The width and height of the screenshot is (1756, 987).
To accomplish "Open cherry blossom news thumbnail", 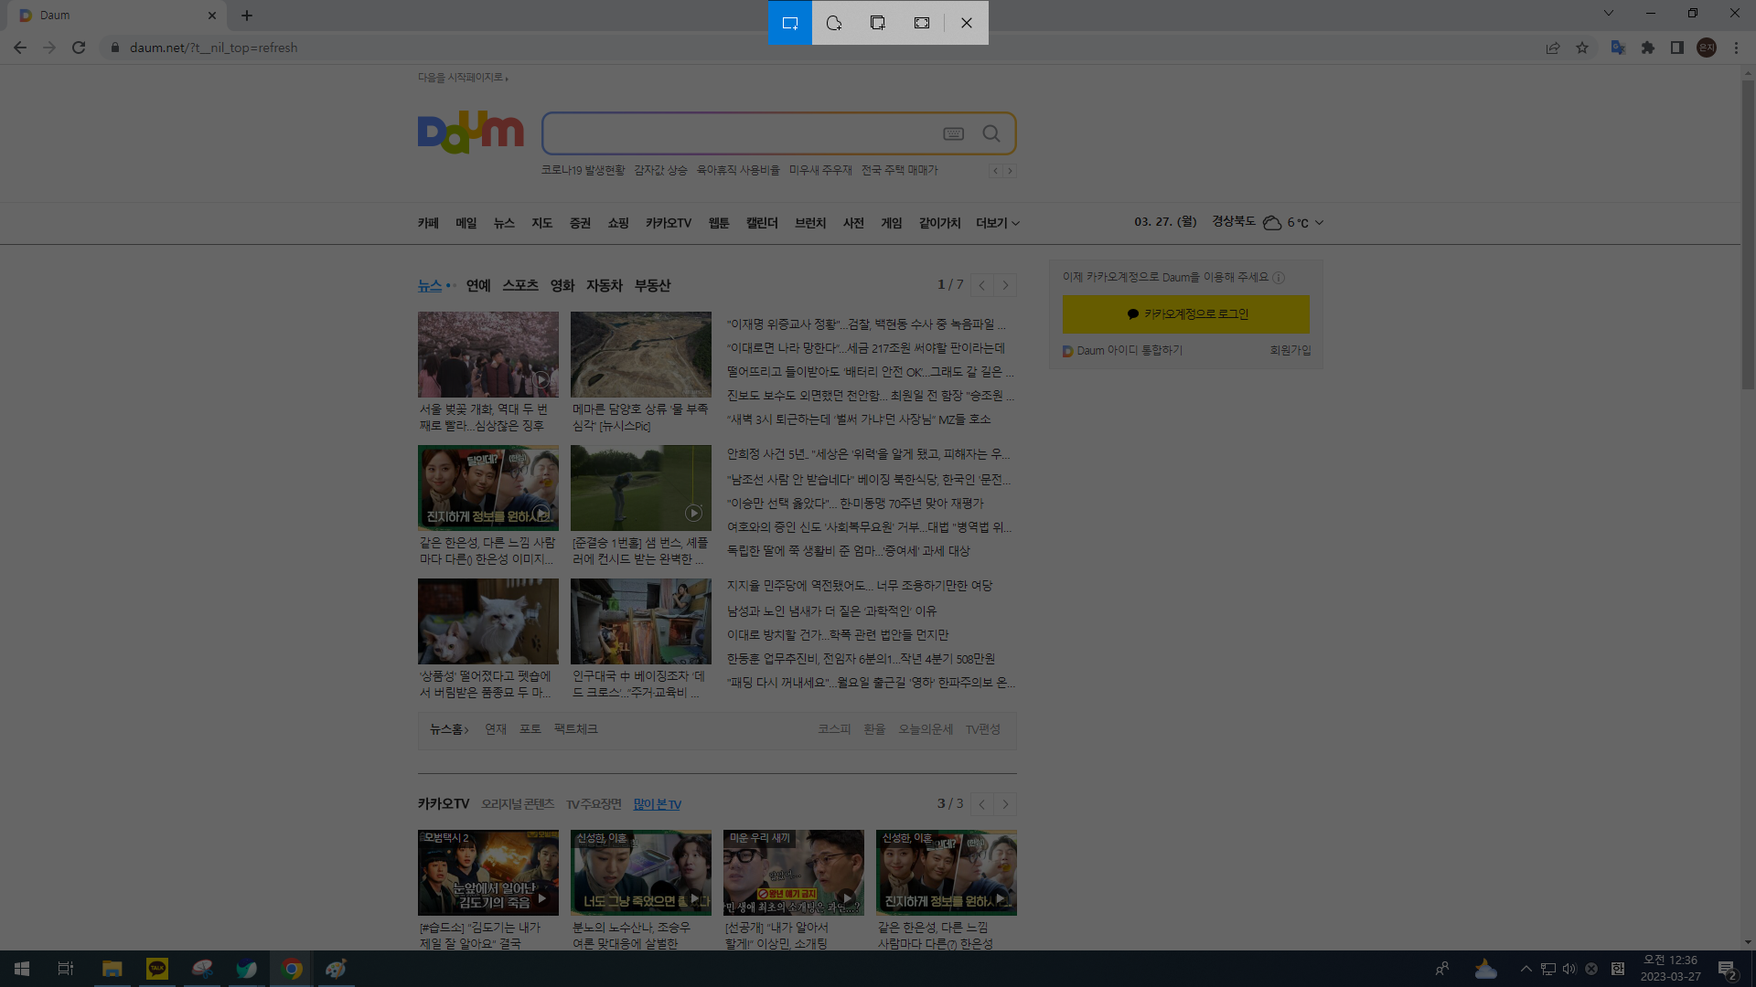I will pos(488,355).
